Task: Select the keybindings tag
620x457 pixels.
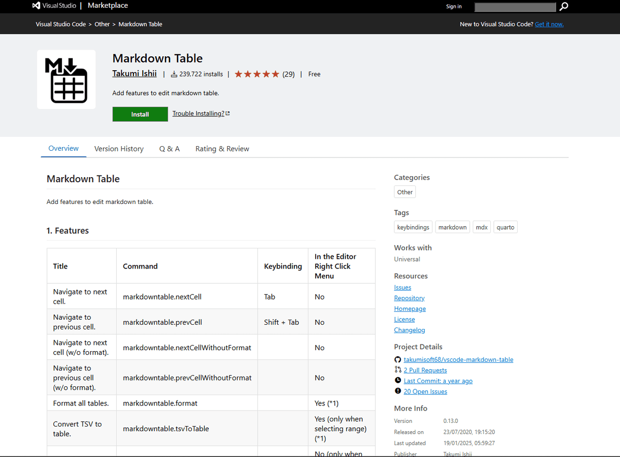Action: (413, 227)
